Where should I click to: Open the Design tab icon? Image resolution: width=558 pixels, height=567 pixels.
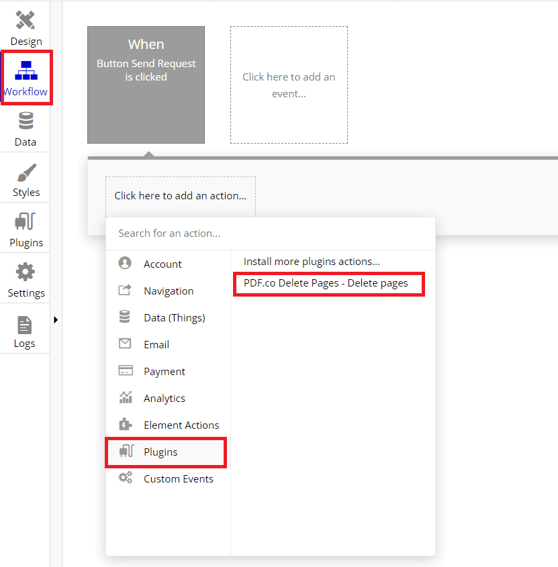coord(26,21)
